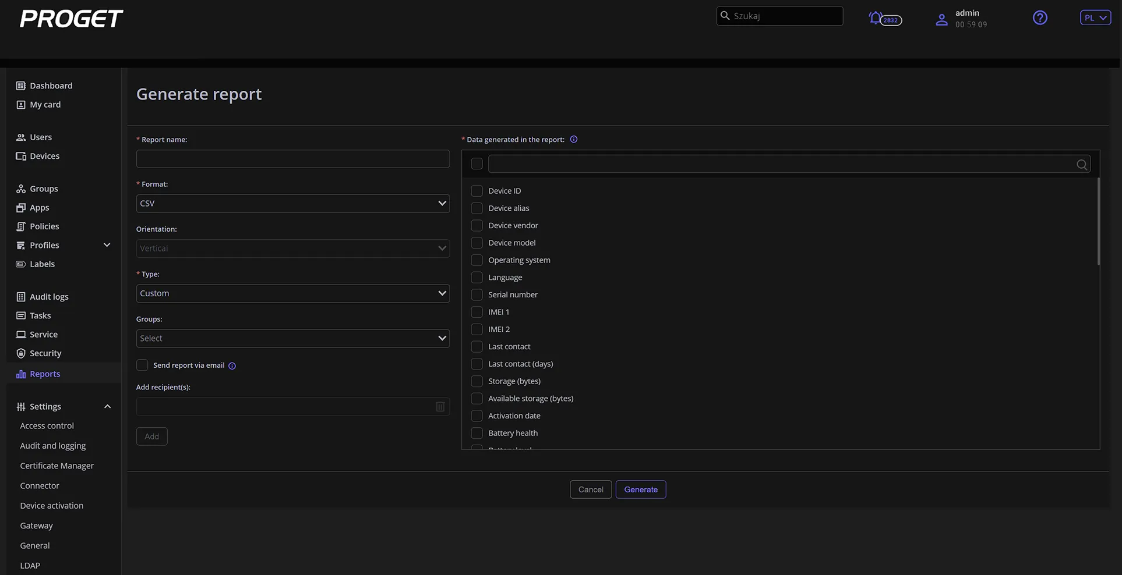Image resolution: width=1122 pixels, height=575 pixels.
Task: Enable Send report via email checkbox
Action: [x=142, y=365]
